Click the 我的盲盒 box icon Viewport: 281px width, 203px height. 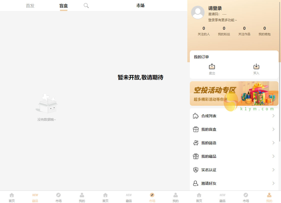tap(196, 129)
